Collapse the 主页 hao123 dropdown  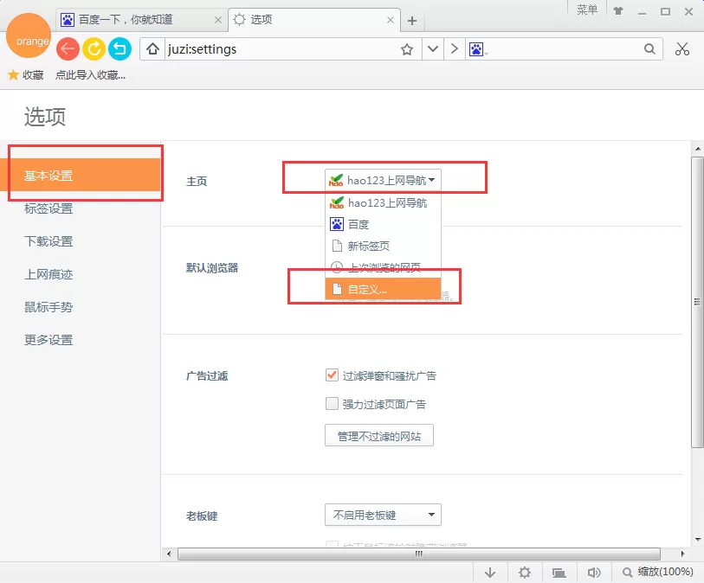pos(383,180)
